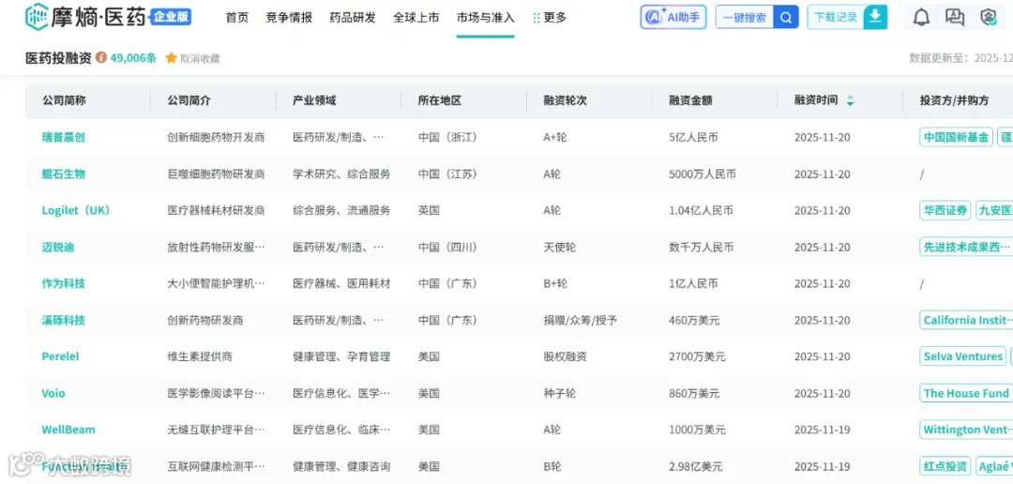Click 种子轮 round cell

coord(559,393)
